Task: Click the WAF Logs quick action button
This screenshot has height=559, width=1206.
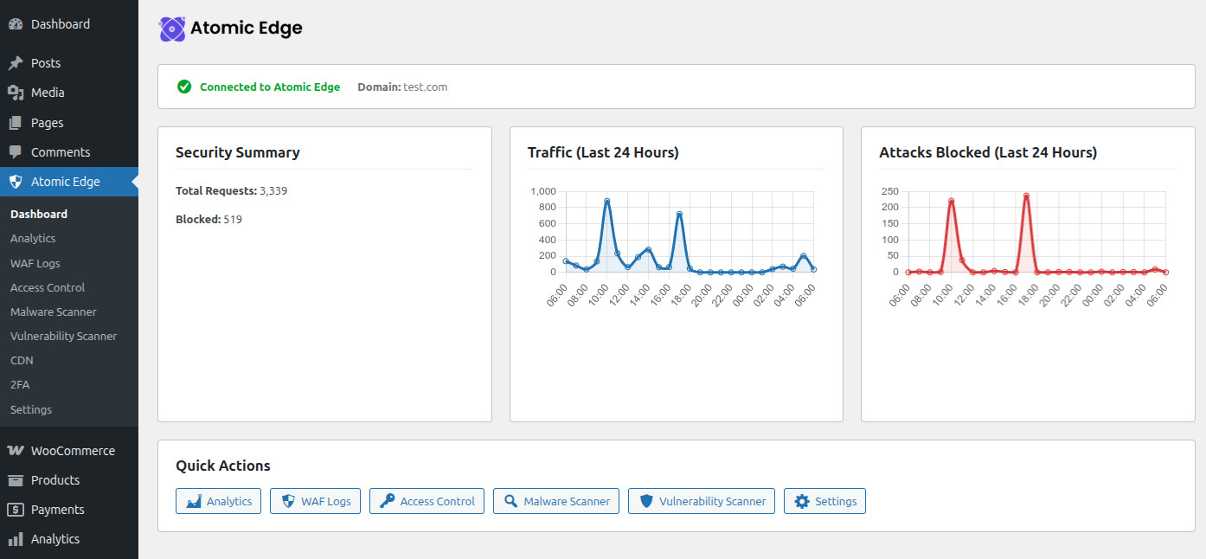Action: click(x=315, y=501)
